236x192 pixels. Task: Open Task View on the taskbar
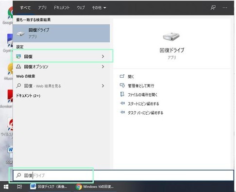[x=19, y=187]
